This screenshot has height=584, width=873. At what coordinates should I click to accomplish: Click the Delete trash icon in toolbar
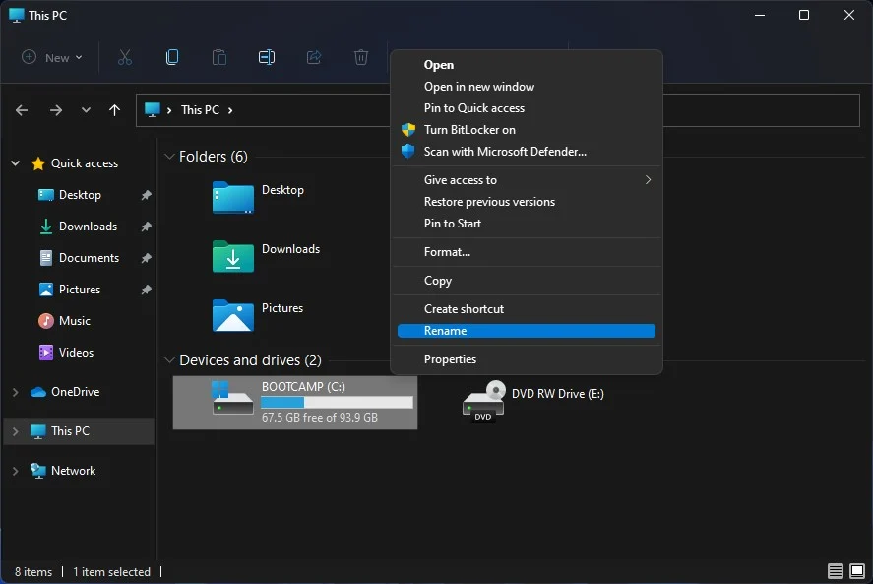tap(361, 57)
